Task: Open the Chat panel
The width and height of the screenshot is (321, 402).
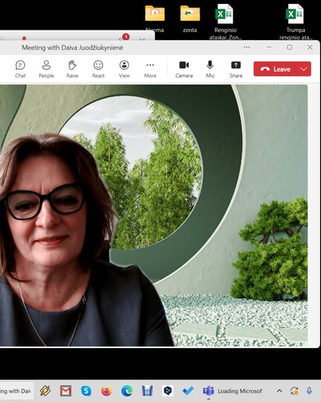Action: pyautogui.click(x=20, y=69)
